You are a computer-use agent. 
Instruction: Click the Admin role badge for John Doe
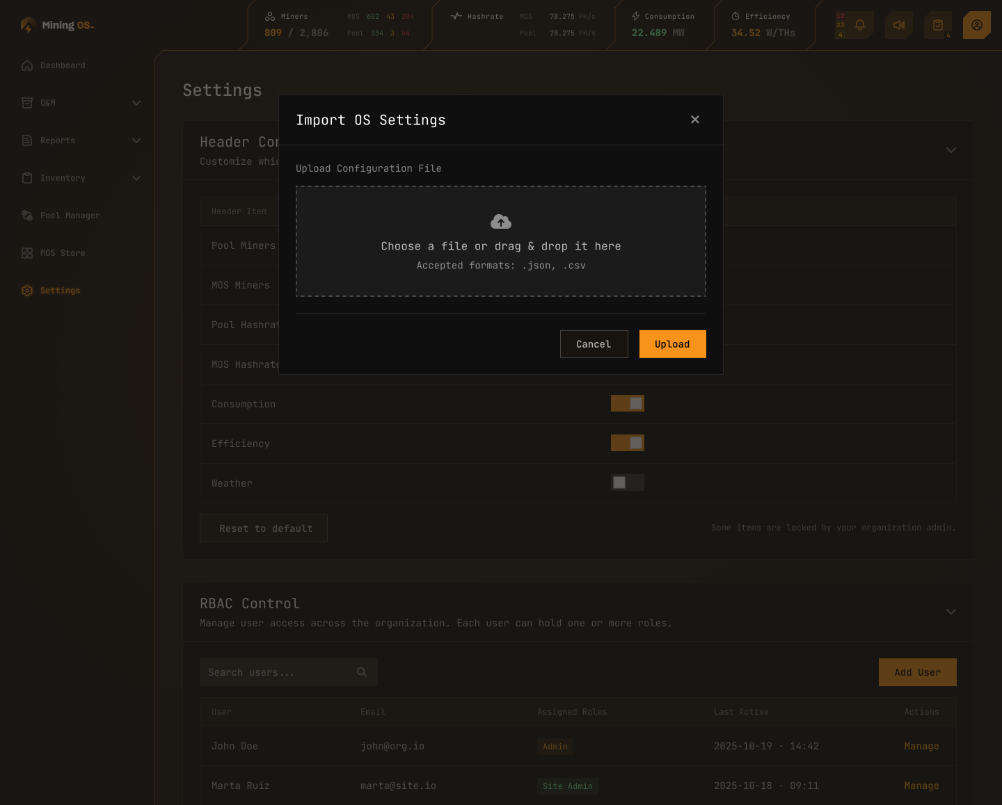[555, 746]
